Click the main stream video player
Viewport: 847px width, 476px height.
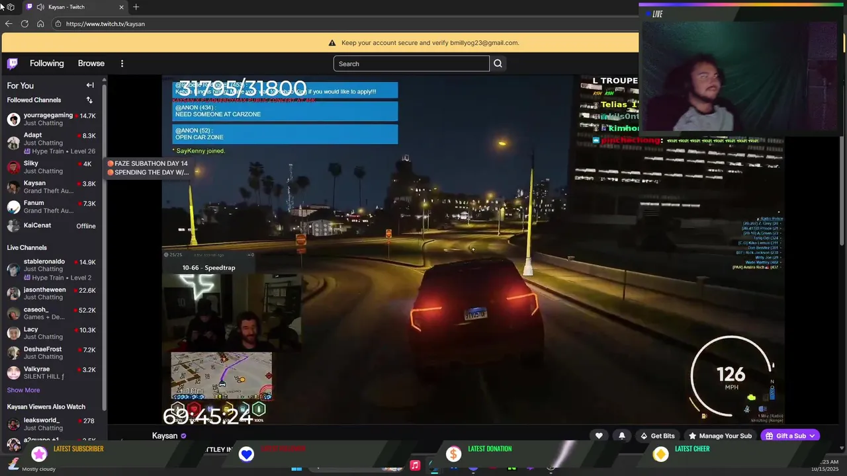click(x=473, y=249)
